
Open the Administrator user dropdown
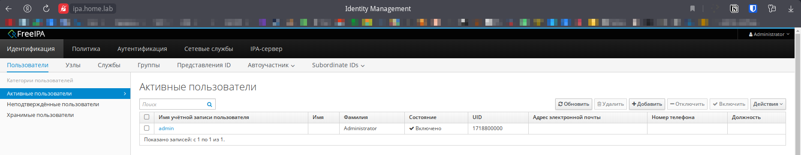point(769,34)
